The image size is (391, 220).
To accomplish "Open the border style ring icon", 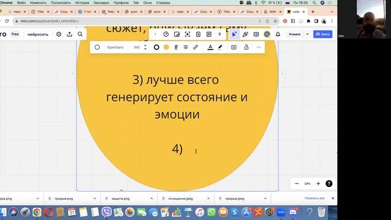I will click(156, 47).
